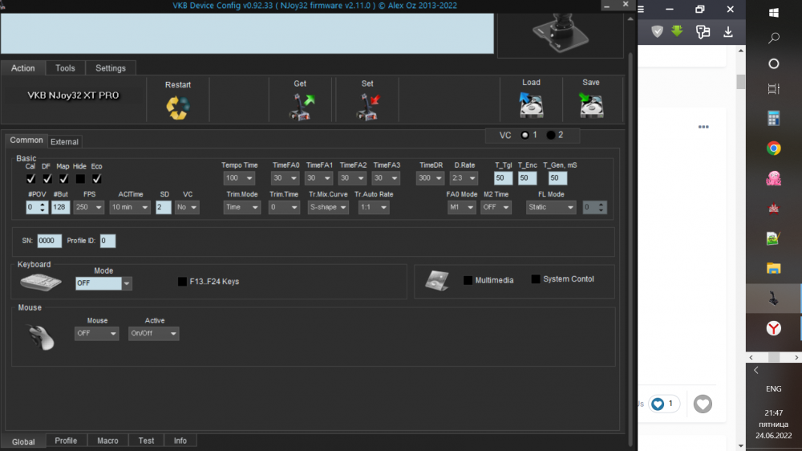802x451 pixels.
Task: Switch to the Action tab
Action: click(23, 68)
